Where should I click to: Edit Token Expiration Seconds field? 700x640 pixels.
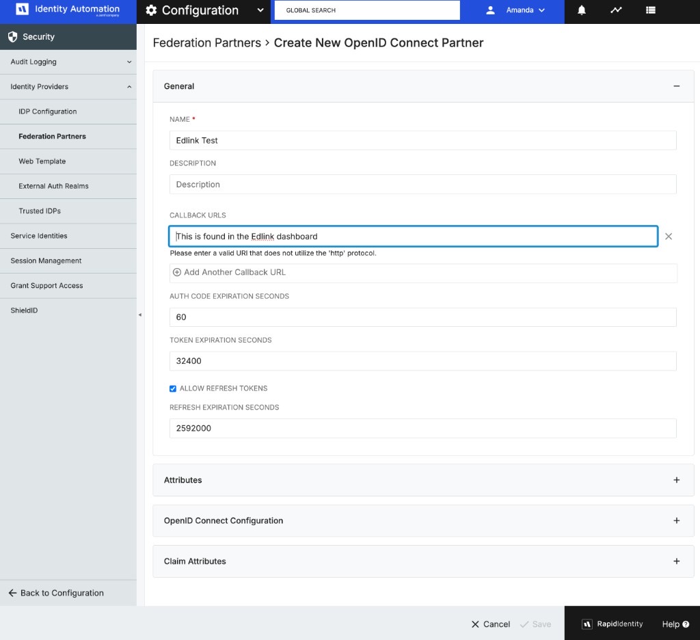tap(422, 361)
